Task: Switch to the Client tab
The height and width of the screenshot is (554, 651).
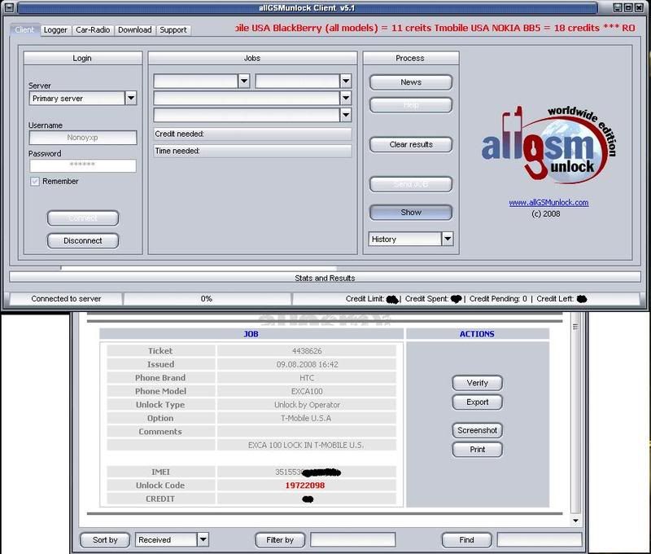Action: [24, 29]
